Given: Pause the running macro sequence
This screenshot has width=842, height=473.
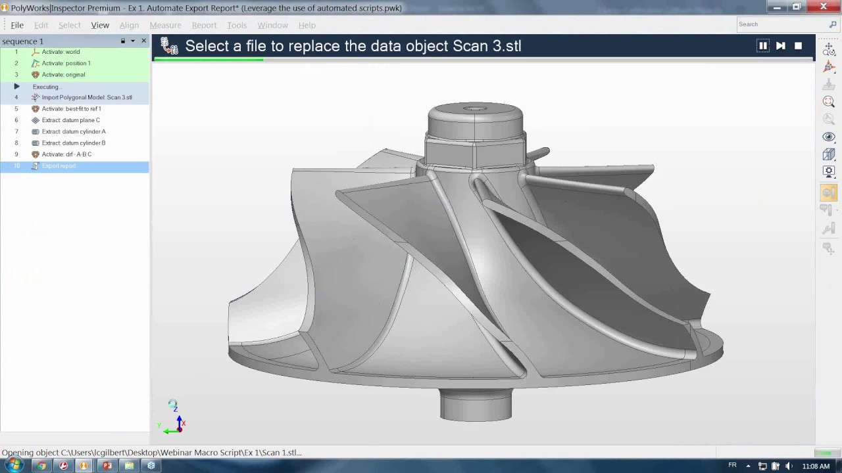Looking at the screenshot, I should (763, 46).
